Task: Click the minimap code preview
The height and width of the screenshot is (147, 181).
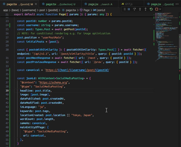Action: 165,36
